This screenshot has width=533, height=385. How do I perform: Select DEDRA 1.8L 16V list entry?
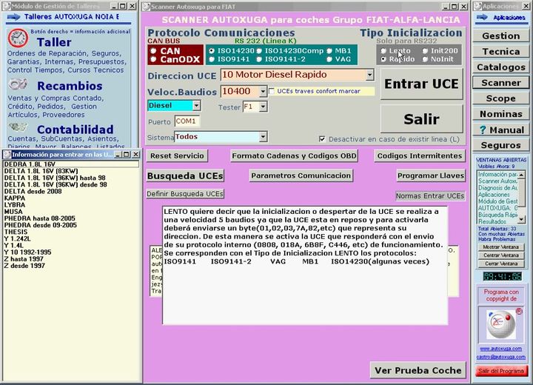tap(71, 164)
